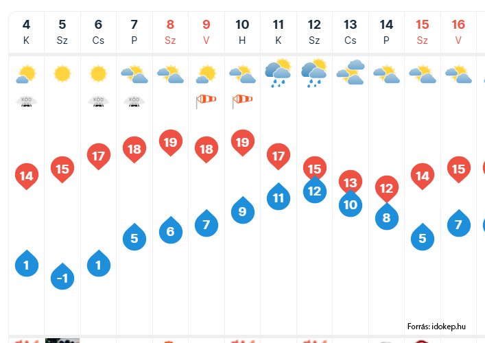Click the blue 9 minimum marker on day 10
The image size is (485, 343).
243,210
